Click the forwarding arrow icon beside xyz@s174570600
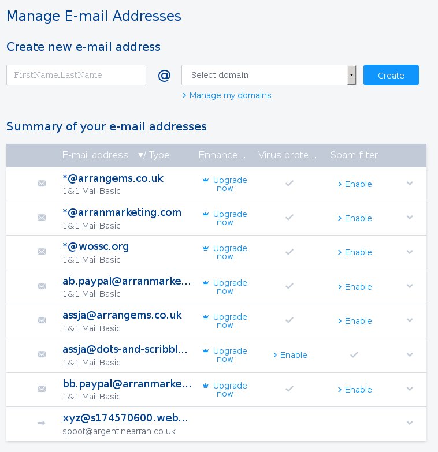This screenshot has height=452, width=438. [x=42, y=423]
